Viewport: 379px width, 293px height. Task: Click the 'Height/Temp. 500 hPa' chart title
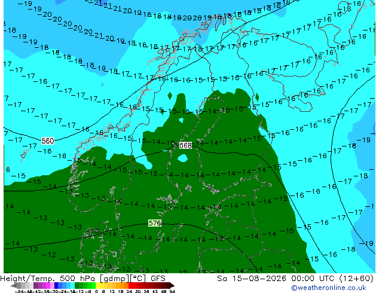pos(48,279)
